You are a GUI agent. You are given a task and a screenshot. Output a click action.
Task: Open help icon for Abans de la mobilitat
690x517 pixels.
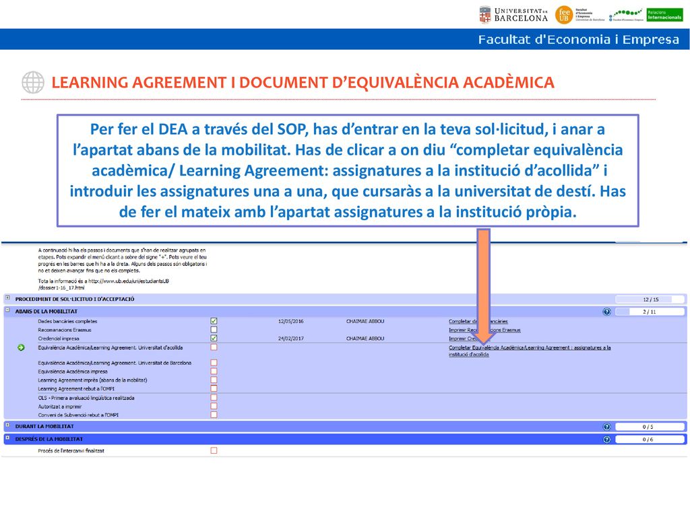607,312
